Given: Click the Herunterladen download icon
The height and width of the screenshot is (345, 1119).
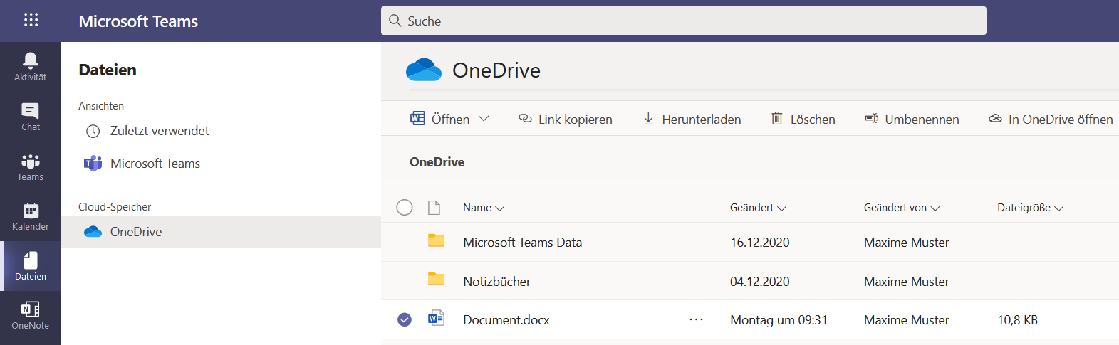Looking at the screenshot, I should [x=648, y=118].
